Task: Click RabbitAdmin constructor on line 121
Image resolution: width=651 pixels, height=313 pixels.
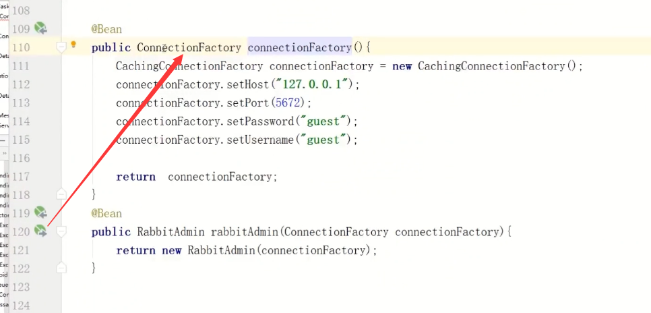Action: 221,251
